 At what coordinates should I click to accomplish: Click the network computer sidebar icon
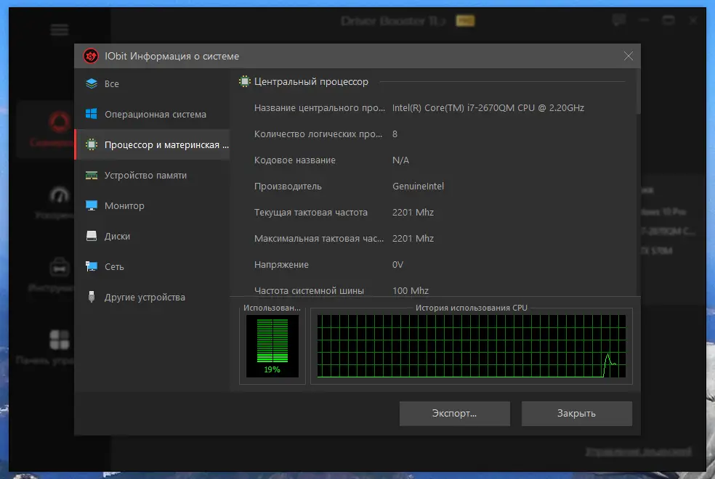92,266
